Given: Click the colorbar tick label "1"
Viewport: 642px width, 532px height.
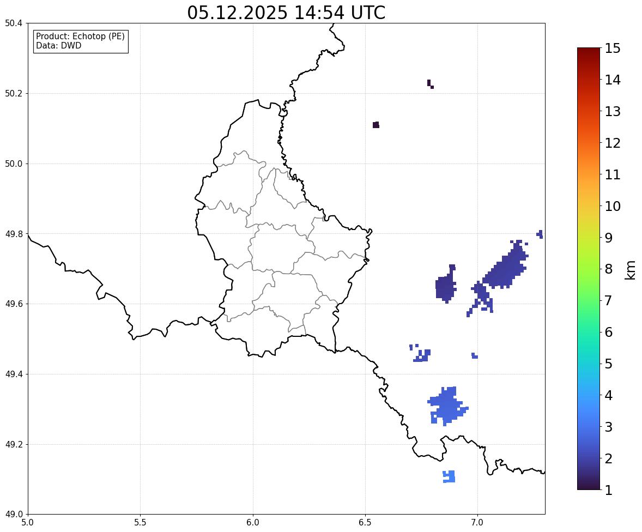Looking at the screenshot, I should pyautogui.click(x=609, y=490).
